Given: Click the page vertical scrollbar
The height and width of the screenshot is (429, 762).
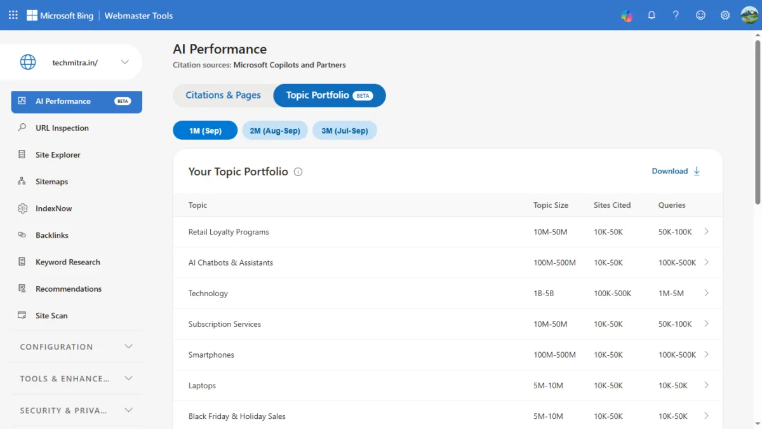Looking at the screenshot, I should [757, 121].
